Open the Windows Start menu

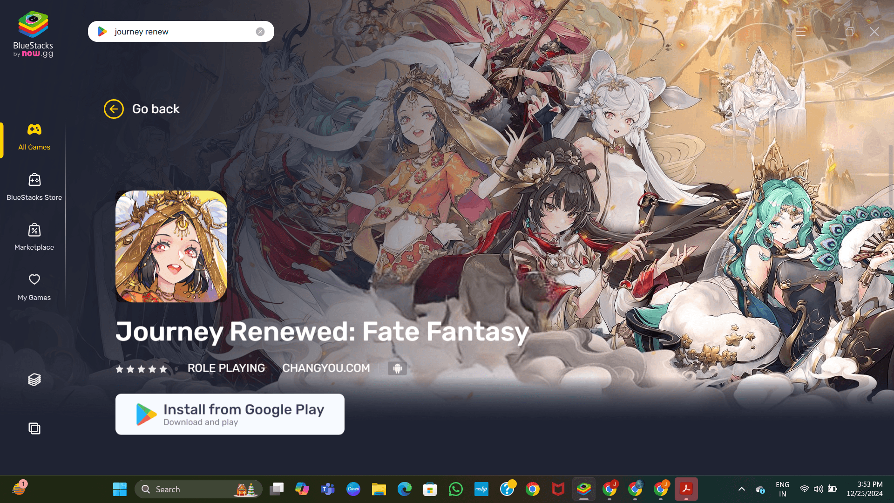tap(120, 489)
